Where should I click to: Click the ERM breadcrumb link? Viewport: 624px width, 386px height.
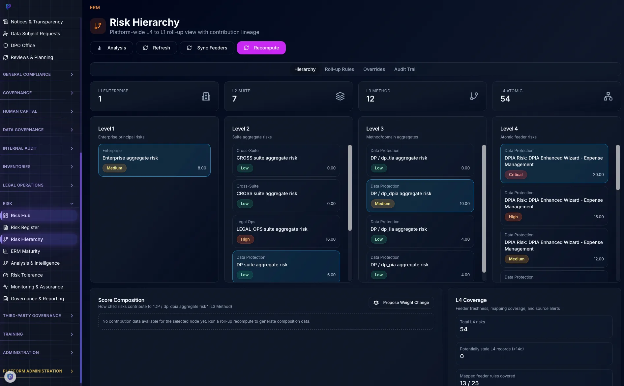(95, 8)
